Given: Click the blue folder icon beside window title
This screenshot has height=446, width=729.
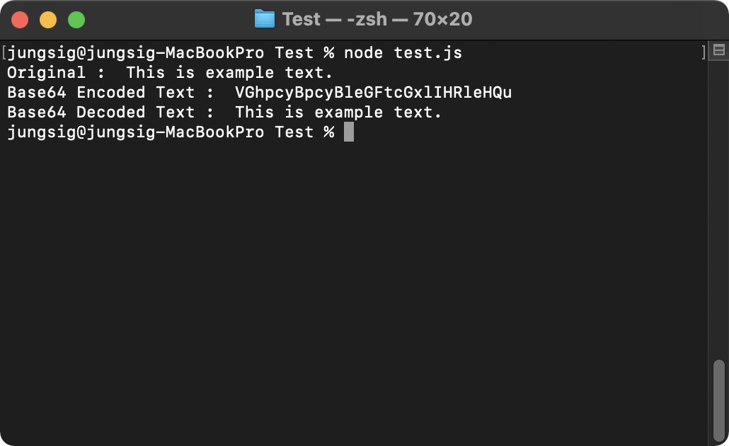Looking at the screenshot, I should (266, 19).
